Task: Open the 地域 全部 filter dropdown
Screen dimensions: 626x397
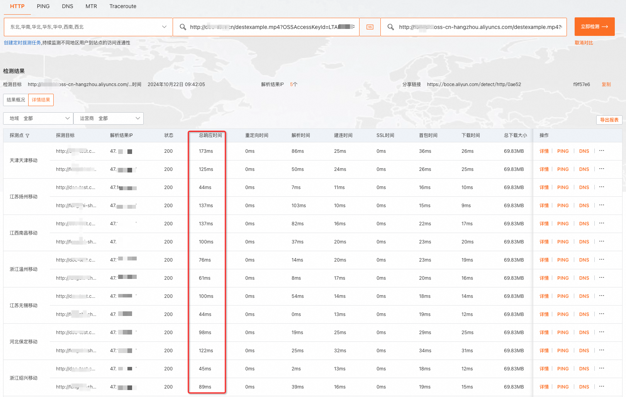Action: point(38,118)
